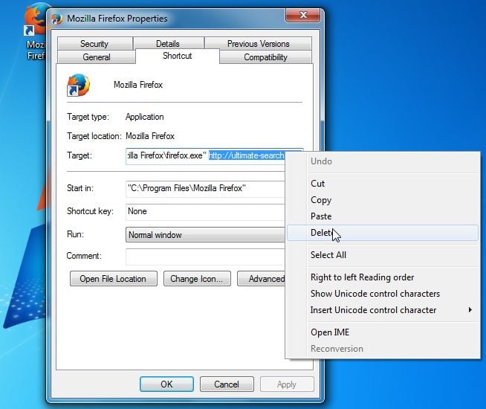Select the Shortcut tab

pyautogui.click(x=178, y=56)
